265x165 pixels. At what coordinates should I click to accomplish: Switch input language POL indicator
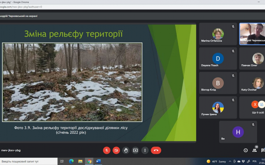[x=254, y=161]
